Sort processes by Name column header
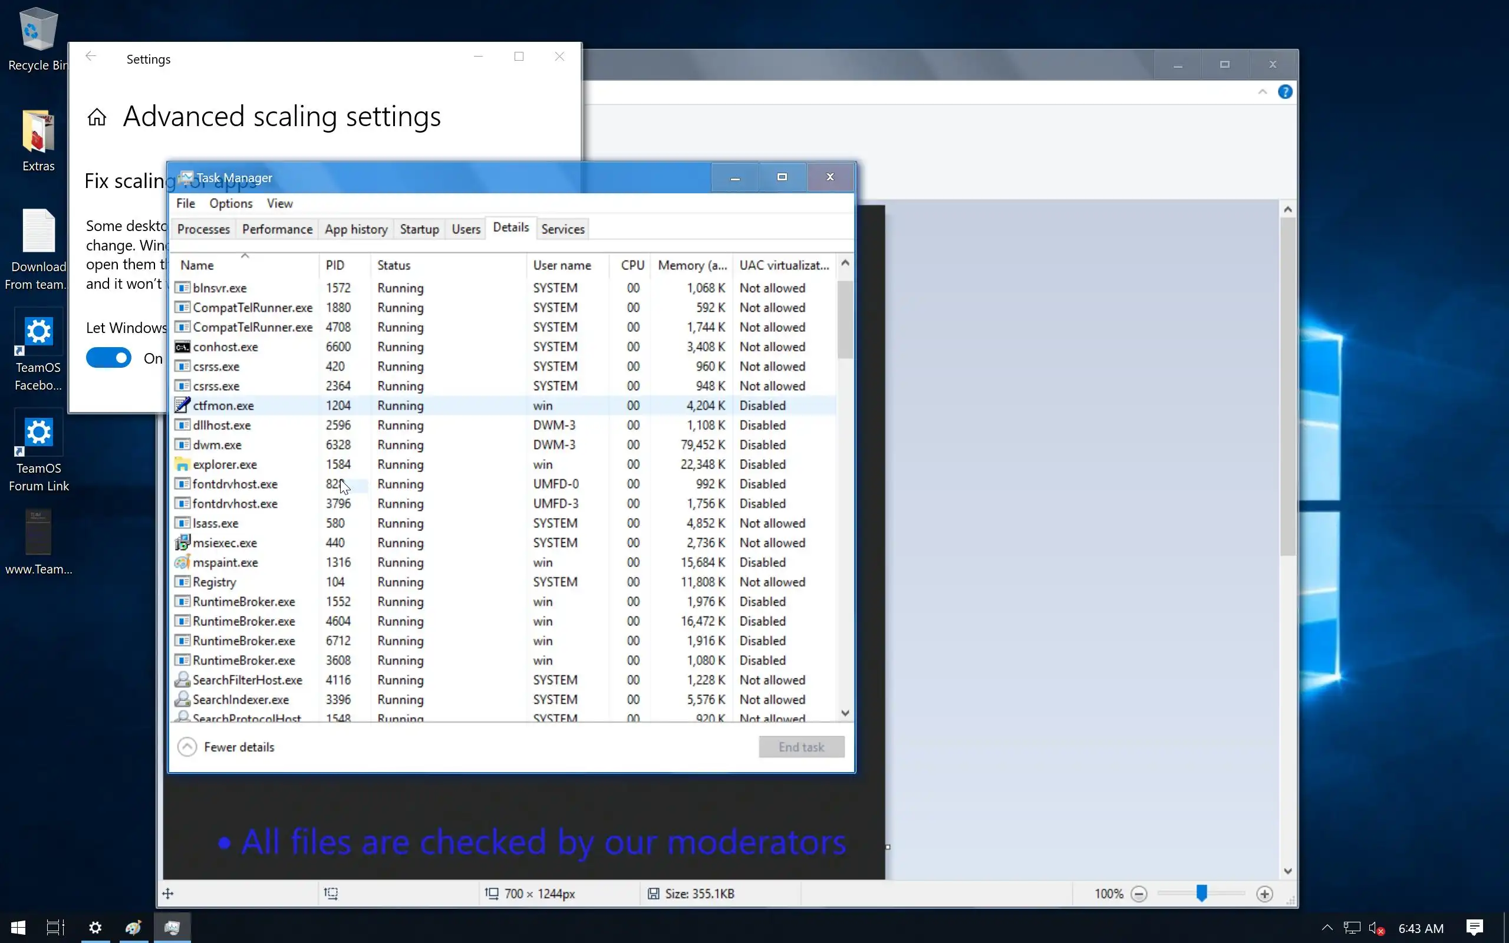1509x943 pixels. 197,265
